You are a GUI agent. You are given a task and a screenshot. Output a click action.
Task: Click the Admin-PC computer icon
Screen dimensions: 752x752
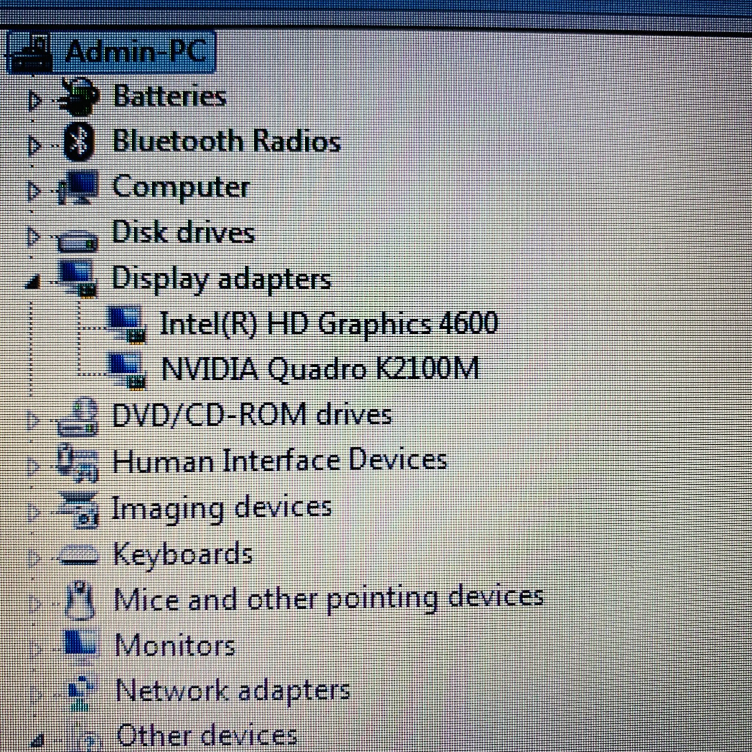[31, 54]
